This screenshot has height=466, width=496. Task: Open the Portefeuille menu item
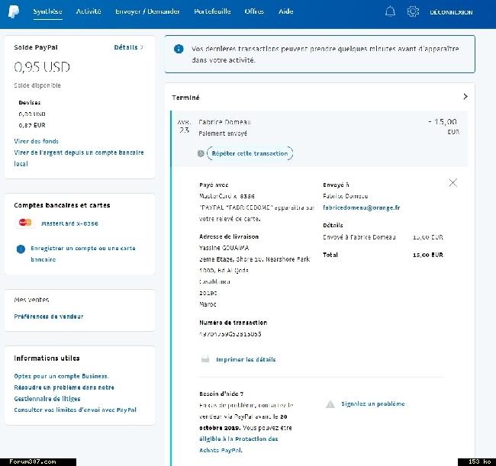pyautogui.click(x=212, y=11)
